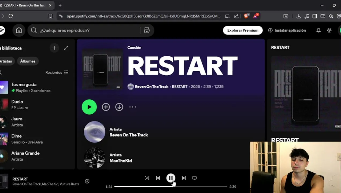
Task: Create playlist with plus icon in library
Action: (x=54, y=48)
